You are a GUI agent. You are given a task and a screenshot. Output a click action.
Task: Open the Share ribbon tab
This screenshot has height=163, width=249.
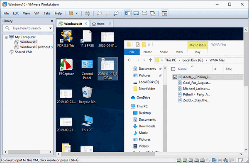[x=164, y=52]
